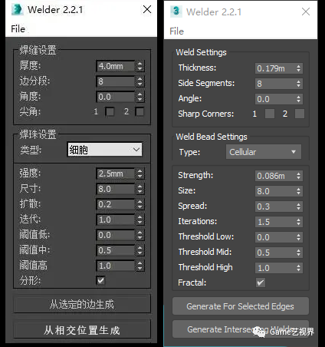
Task: Enable Sharp Corners checkbox 2
Action: (x=300, y=114)
